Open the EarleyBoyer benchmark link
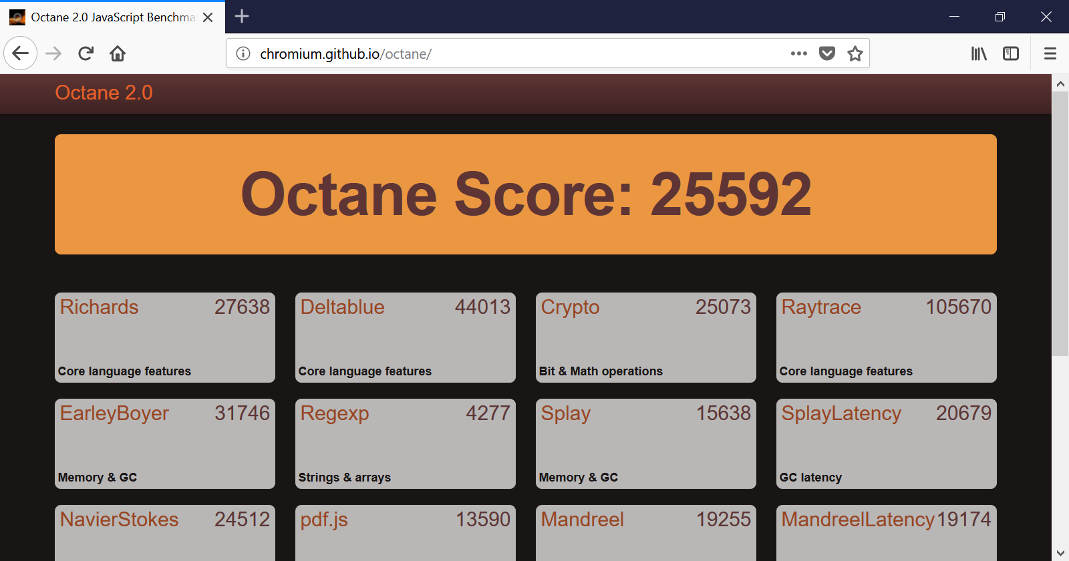1069x561 pixels. [x=114, y=413]
